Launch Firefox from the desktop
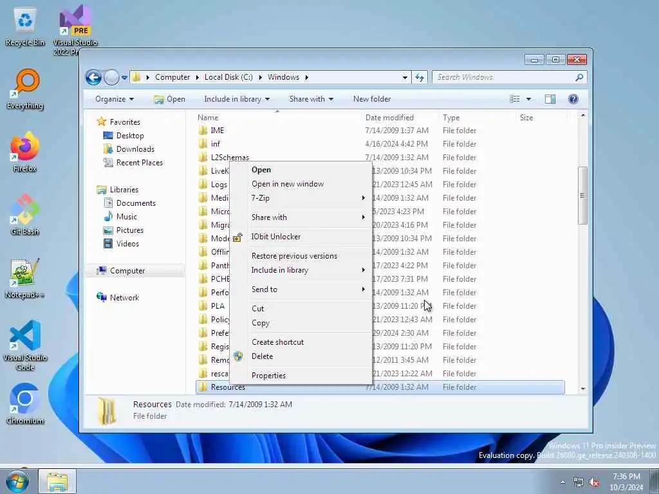Viewport: 659px width, 494px height. tap(25, 152)
